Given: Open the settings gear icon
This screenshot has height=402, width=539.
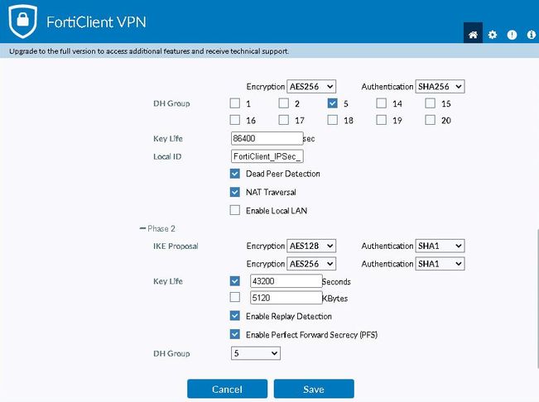Looking at the screenshot, I should point(493,35).
